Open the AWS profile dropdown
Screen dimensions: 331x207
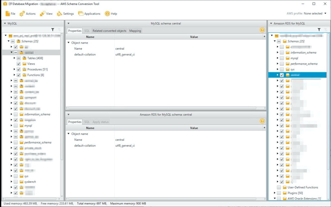point(325,14)
